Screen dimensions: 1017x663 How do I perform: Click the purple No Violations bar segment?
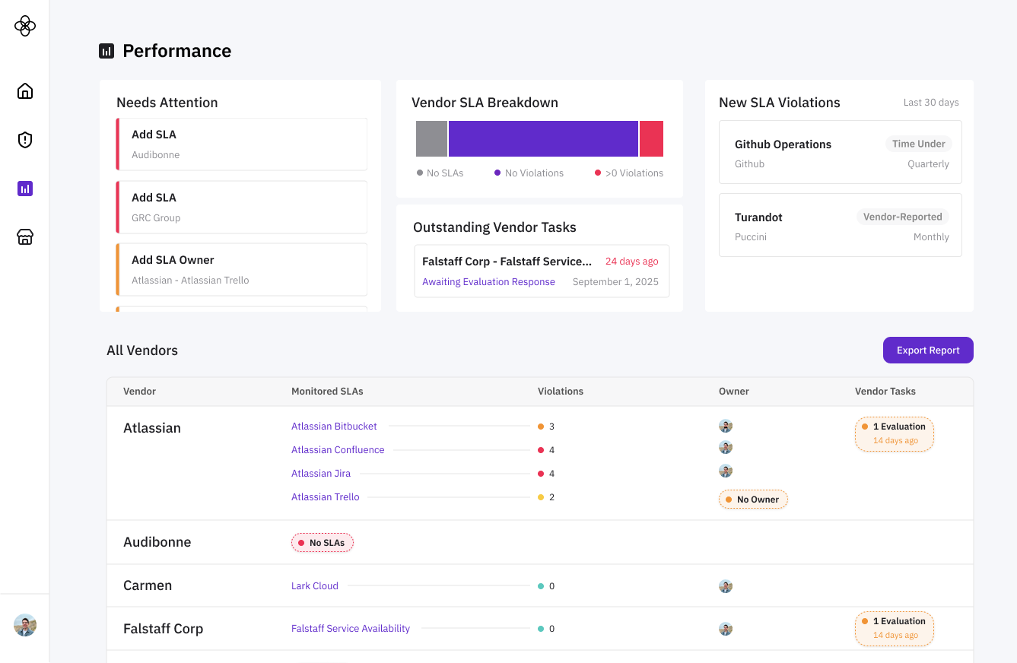click(543, 138)
